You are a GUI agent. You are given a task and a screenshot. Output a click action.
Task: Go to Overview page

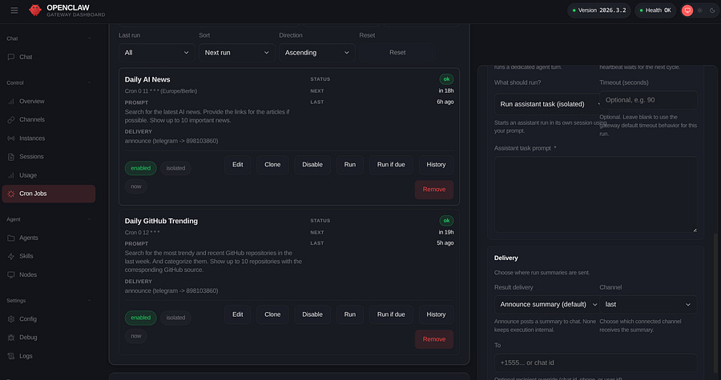(48, 101)
